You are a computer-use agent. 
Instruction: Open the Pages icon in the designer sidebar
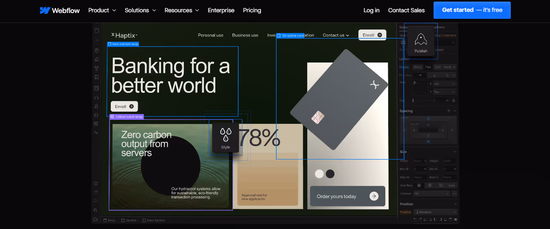coord(97,31)
